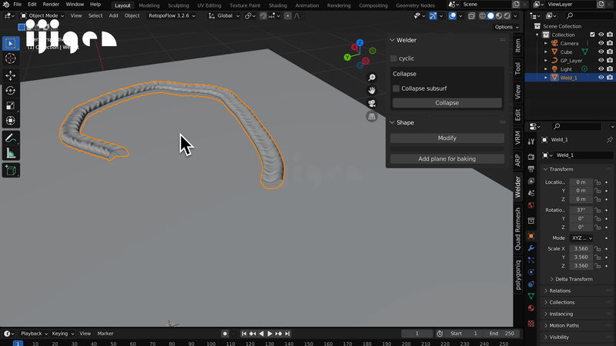Open the File menu

[x=17, y=5]
